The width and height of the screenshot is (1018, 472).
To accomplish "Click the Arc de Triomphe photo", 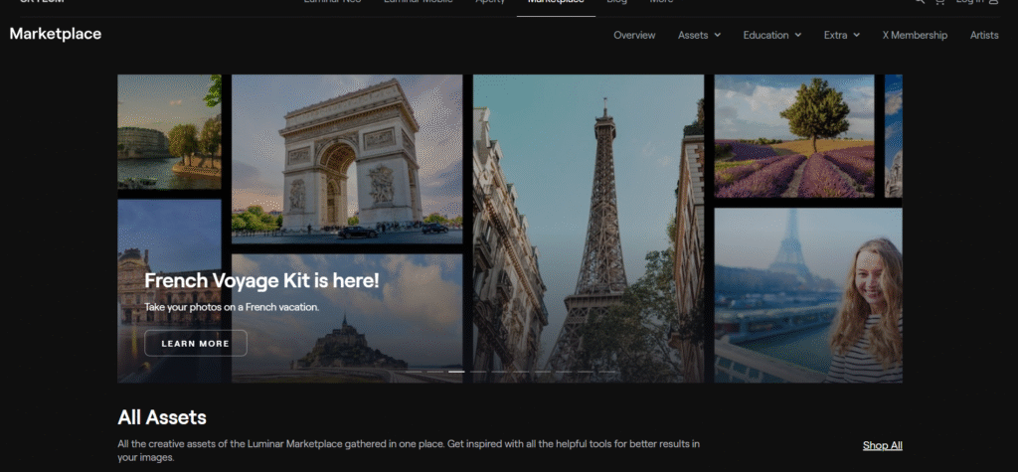I will pyautogui.click(x=347, y=158).
